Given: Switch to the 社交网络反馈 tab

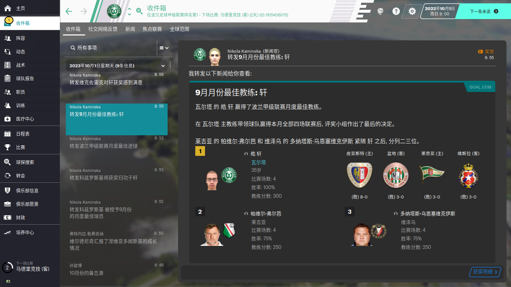Looking at the screenshot, I should point(102,29).
